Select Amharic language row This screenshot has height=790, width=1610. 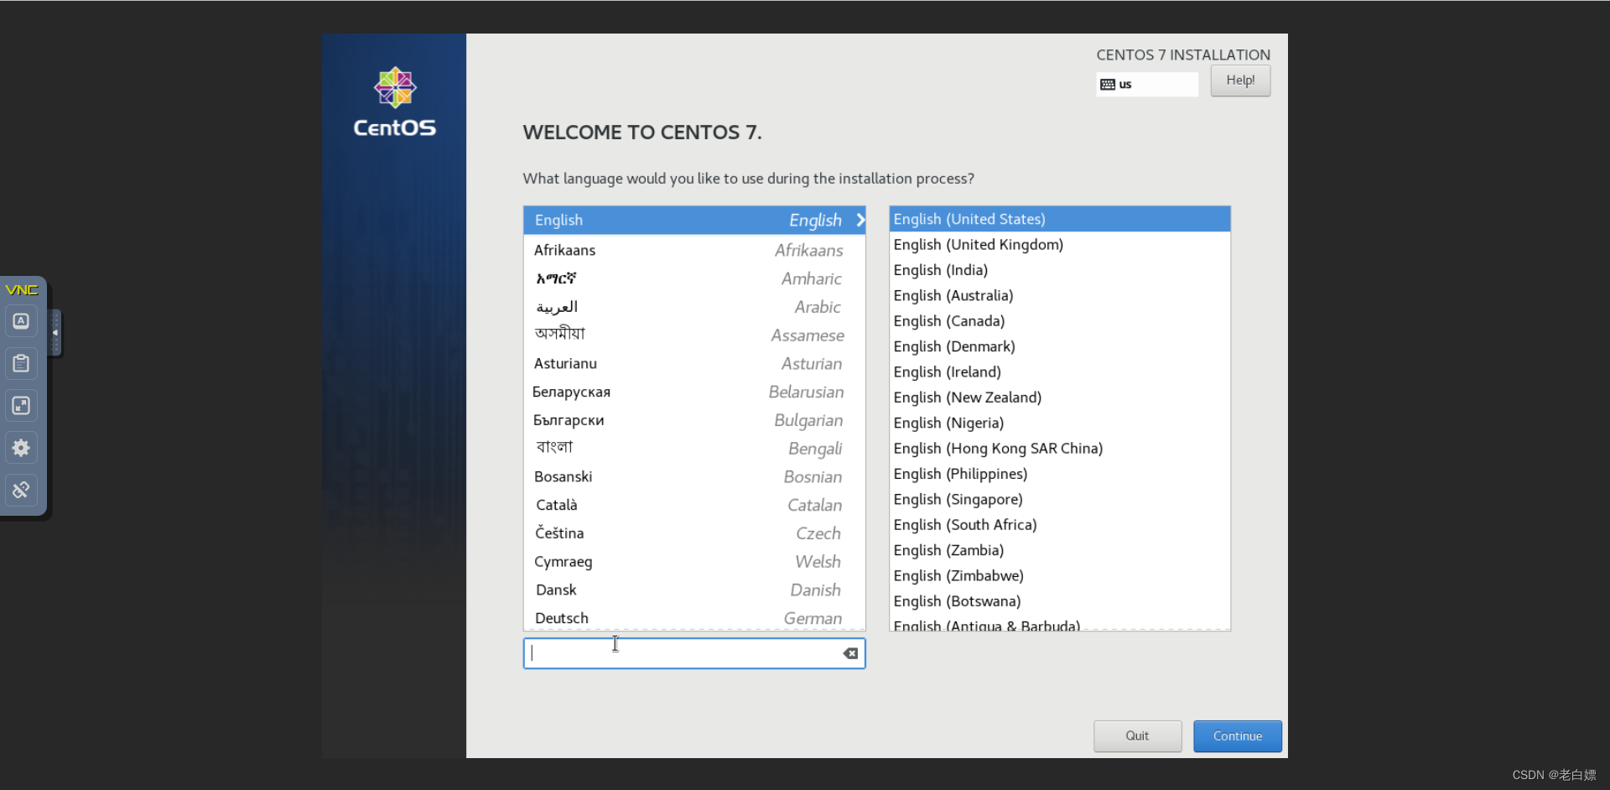coord(694,278)
